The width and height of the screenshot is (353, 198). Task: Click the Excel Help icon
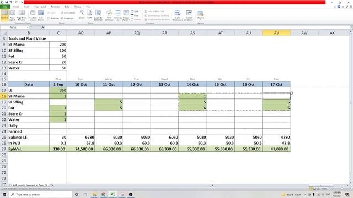tap(339, 7)
